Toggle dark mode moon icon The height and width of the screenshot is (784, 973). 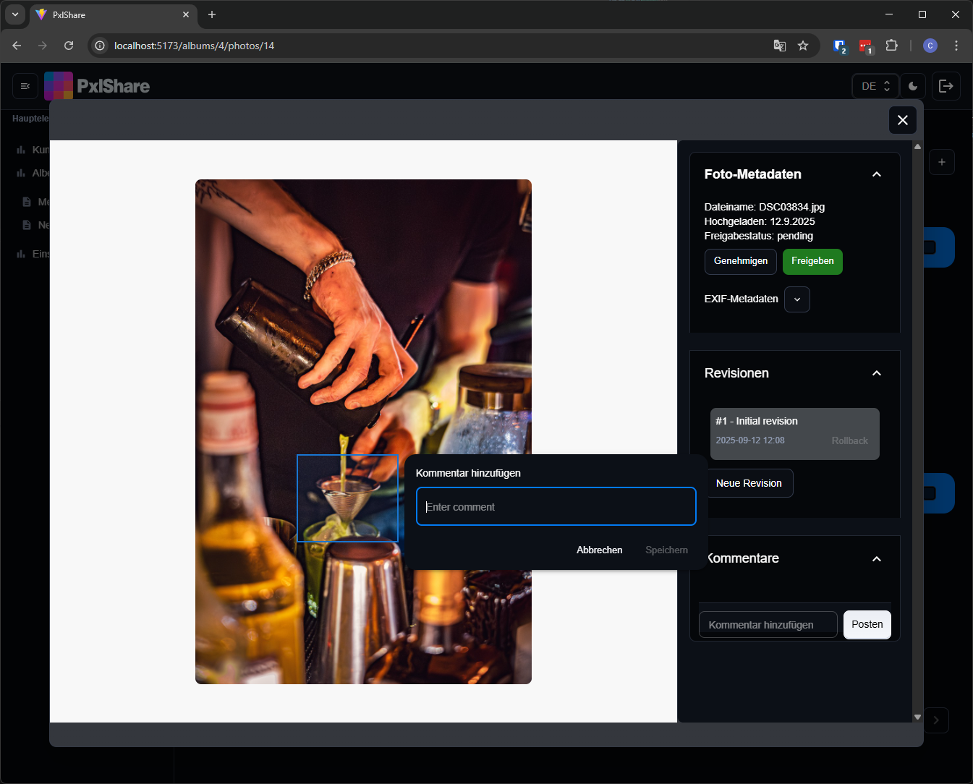[x=913, y=86]
